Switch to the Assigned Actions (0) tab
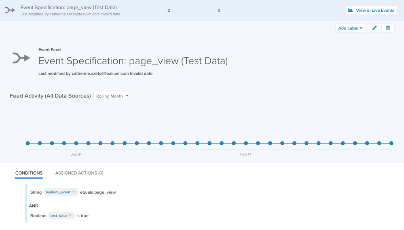 (79, 173)
